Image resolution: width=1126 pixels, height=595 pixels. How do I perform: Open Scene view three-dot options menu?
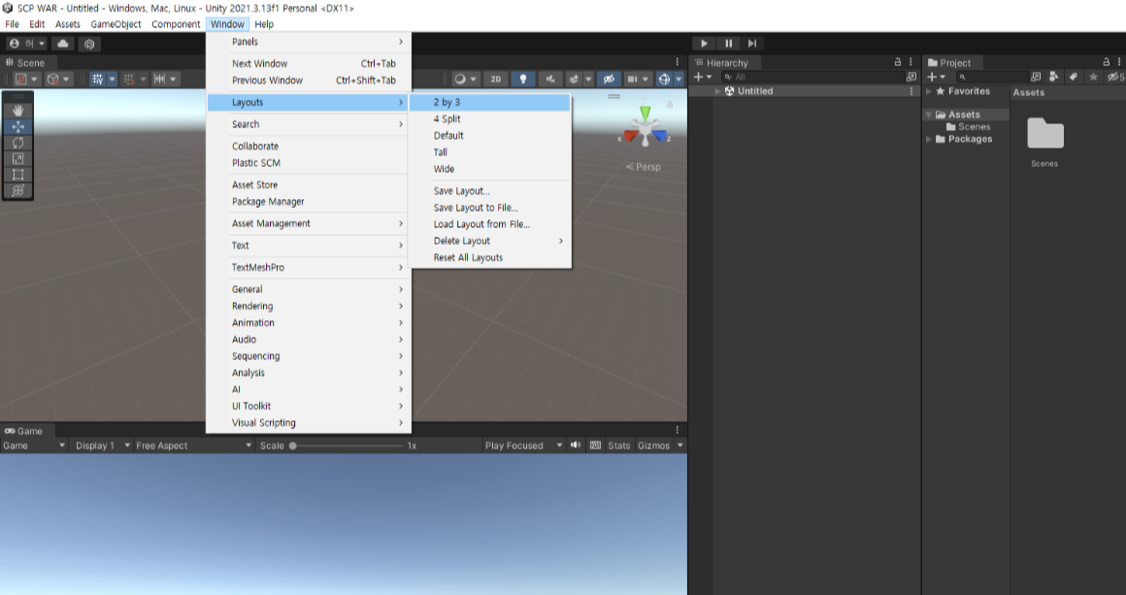[x=678, y=62]
